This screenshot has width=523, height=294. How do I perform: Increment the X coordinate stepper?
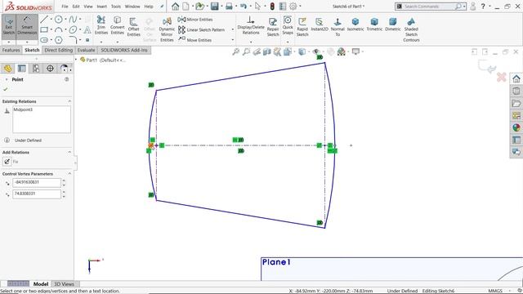pyautogui.click(x=64, y=180)
